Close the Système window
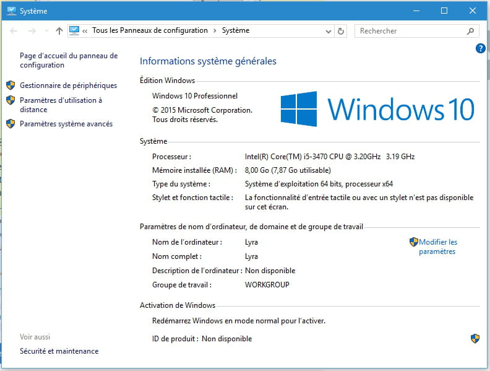The height and width of the screenshot is (371, 490). [473, 11]
